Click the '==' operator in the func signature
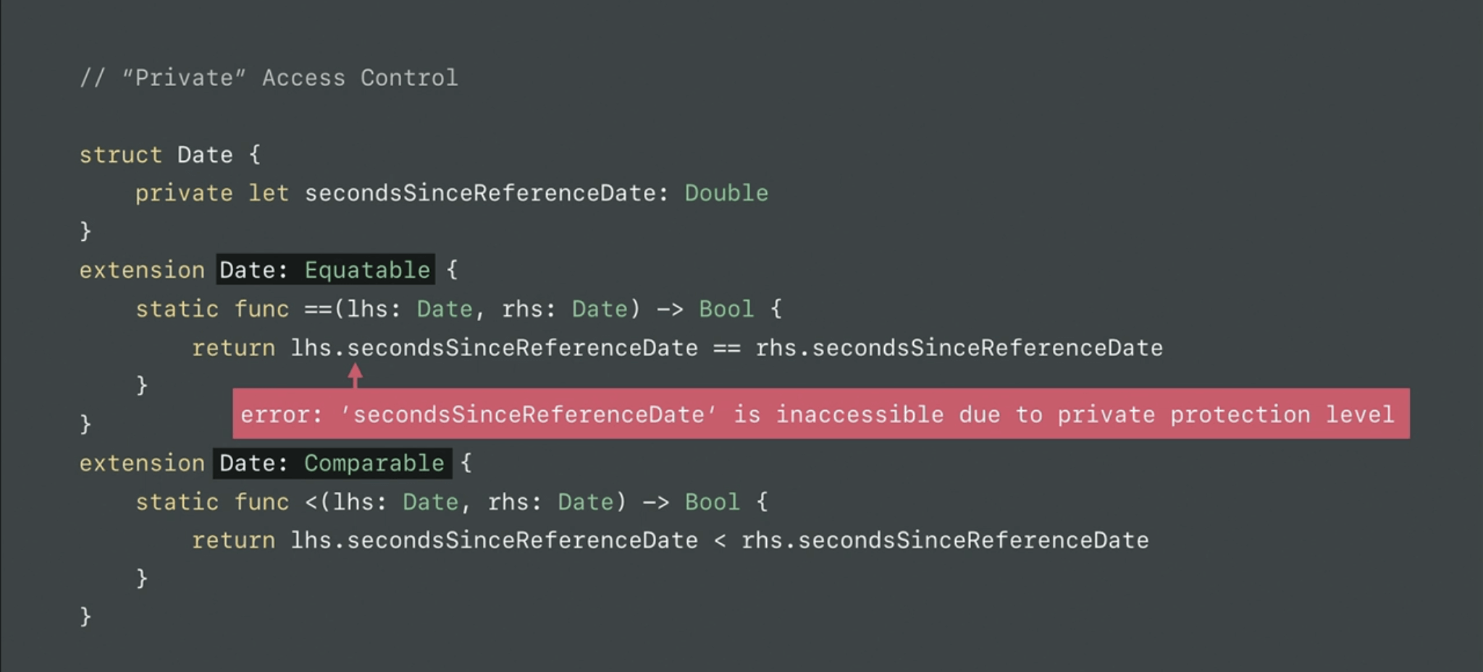1483x672 pixels. (x=318, y=310)
